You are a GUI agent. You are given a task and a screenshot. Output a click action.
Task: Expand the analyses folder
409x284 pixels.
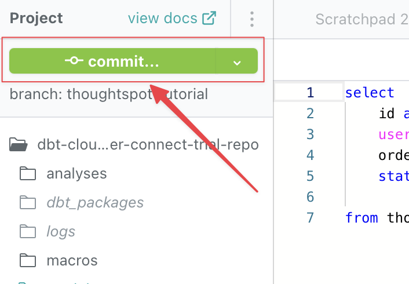[x=76, y=173]
